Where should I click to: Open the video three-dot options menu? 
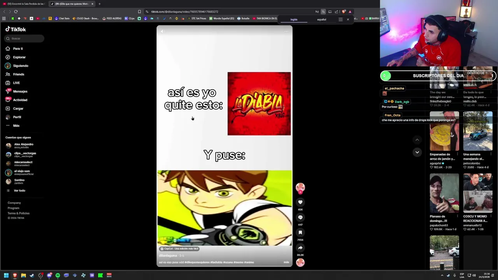click(x=287, y=31)
